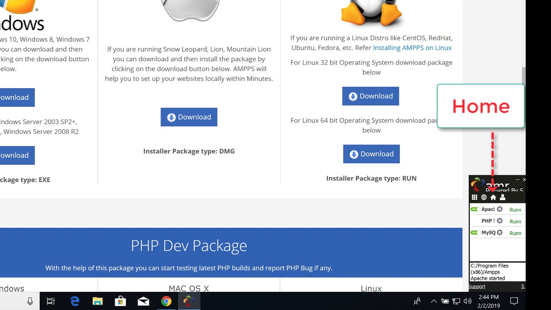Minimize the AMPPS control panel window
Image resolution: width=551 pixels, height=310 pixels.
pos(517,179)
